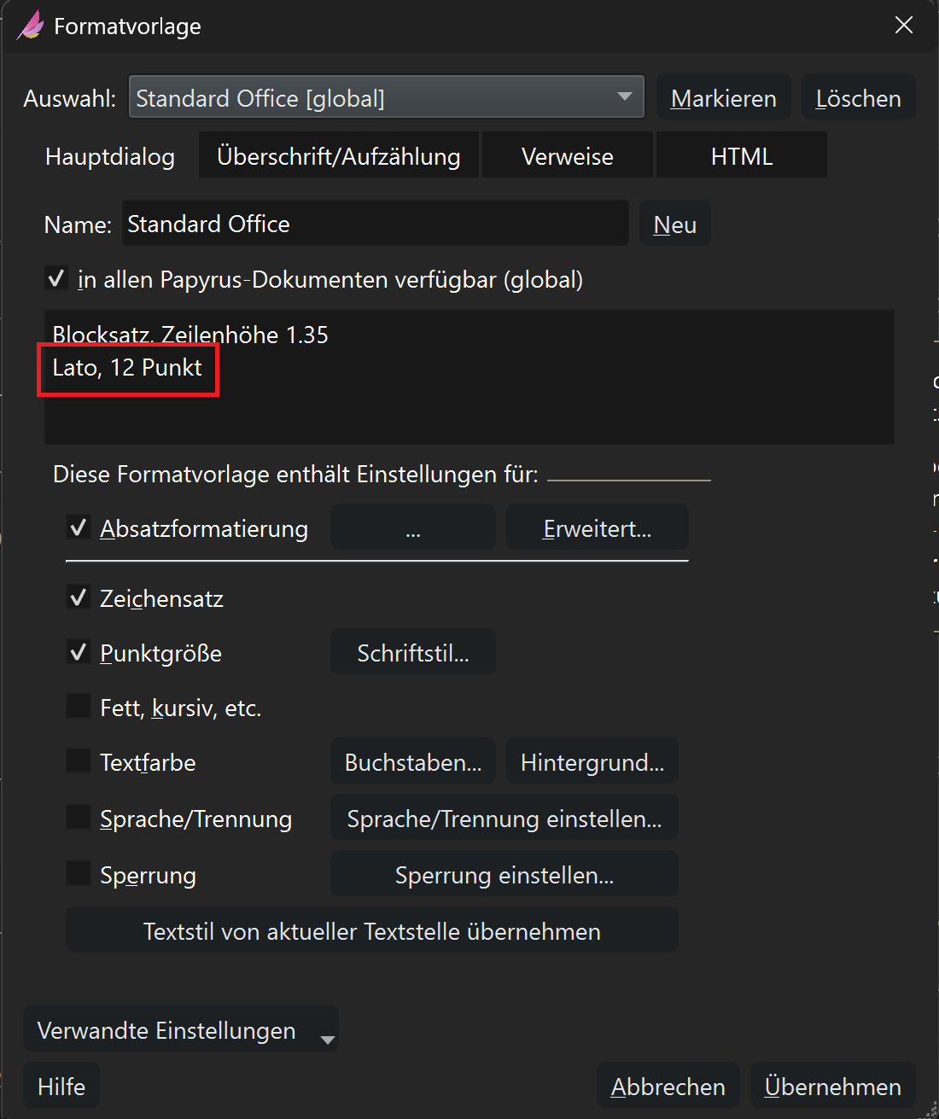
Task: Expand the Verwandte Einstellungen menu
Action: coord(181,1031)
